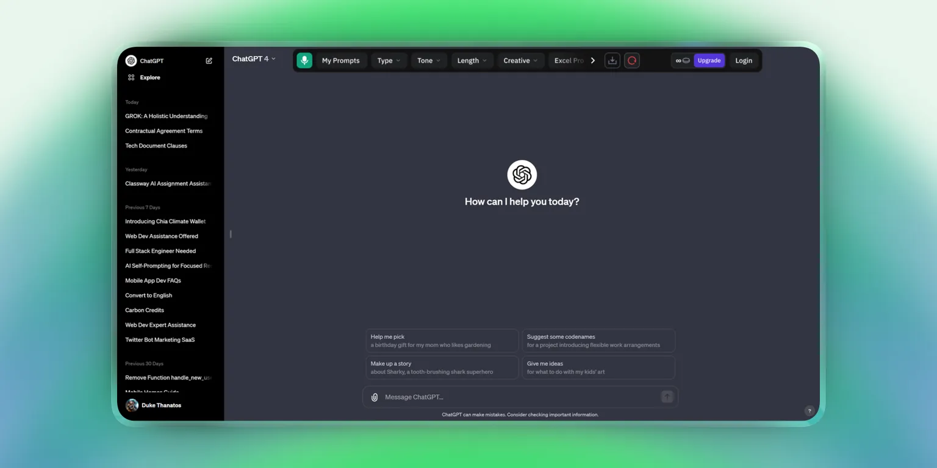Image resolution: width=937 pixels, height=468 pixels.
Task: Open the 'Remove Function handle_new_us…' chat
Action: click(168, 378)
